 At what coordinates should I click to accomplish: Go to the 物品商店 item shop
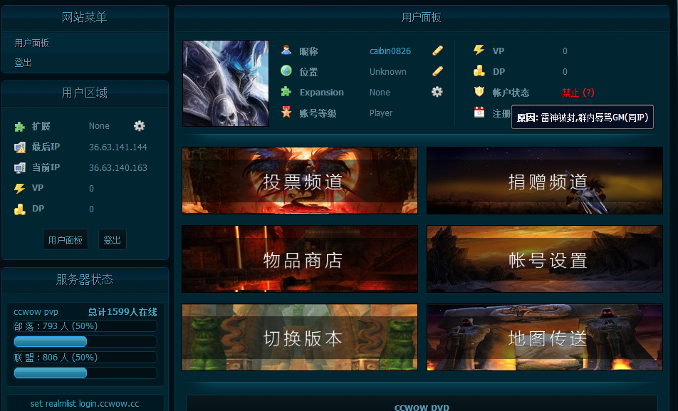coord(300,259)
